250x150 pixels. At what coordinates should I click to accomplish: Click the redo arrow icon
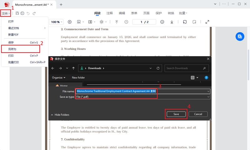(x=34, y=13)
